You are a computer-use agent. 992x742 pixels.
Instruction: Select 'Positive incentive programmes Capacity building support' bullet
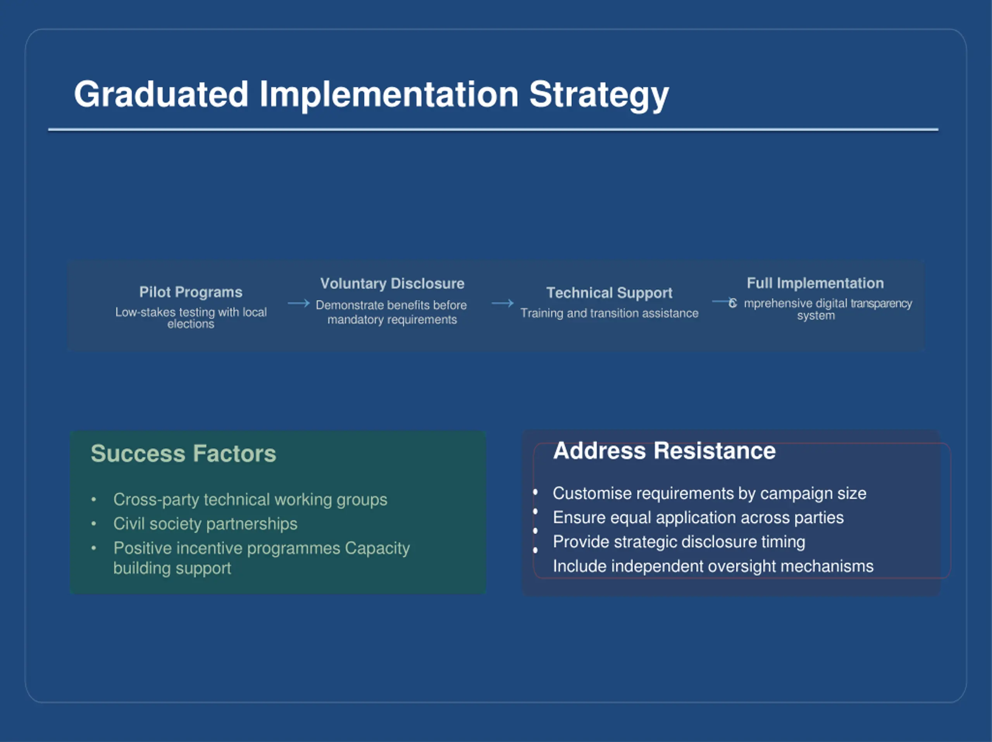pyautogui.click(x=262, y=558)
